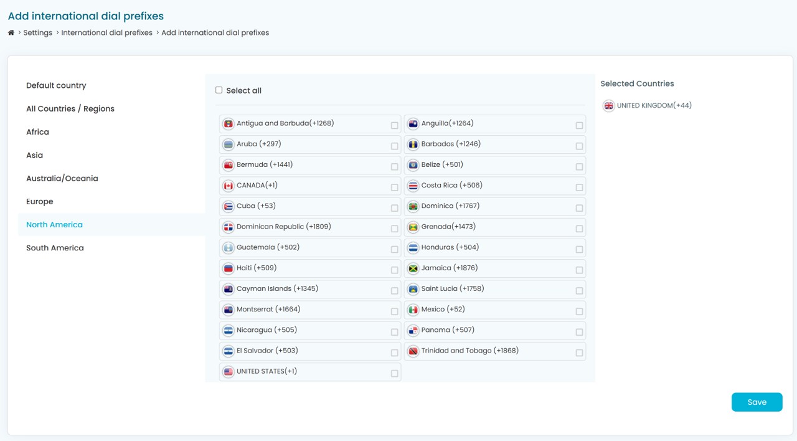Click the Jamaica flag icon
Viewport: 797px width, 441px height.
click(x=413, y=268)
